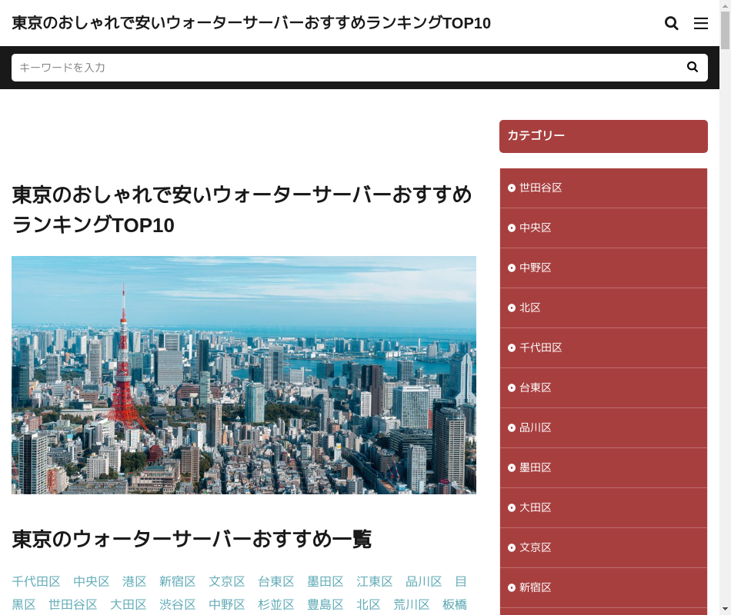Screen dimensions: 731x615
Task: Open 千代田区 category in sidebar
Action: (x=603, y=348)
